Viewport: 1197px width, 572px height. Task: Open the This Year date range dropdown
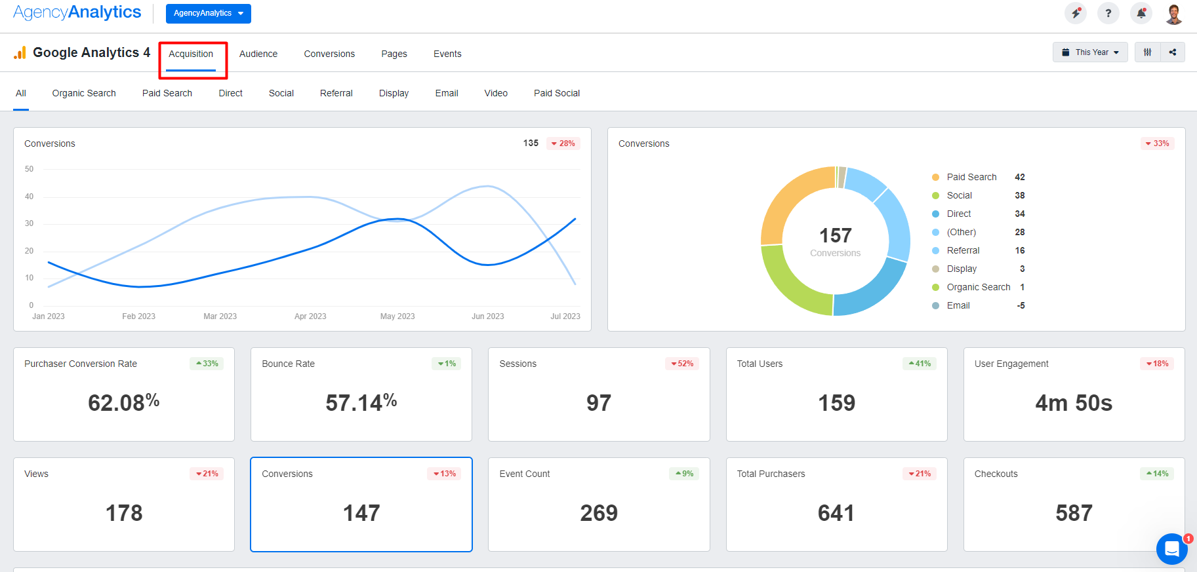1090,52
